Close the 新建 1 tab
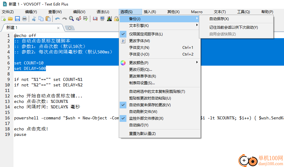The width and height of the screenshot is (284, 167). tap(58, 28)
